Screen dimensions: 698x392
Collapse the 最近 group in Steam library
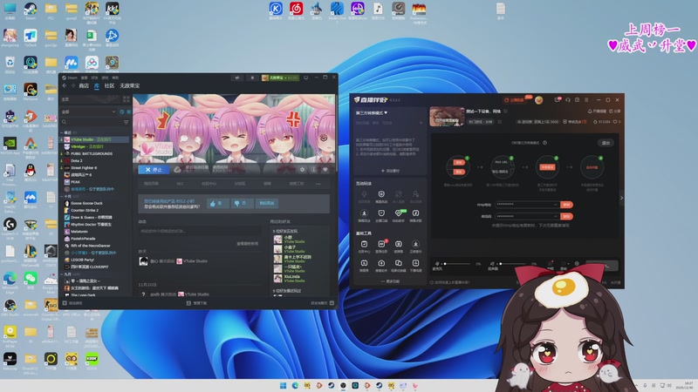pyautogui.click(x=62, y=132)
